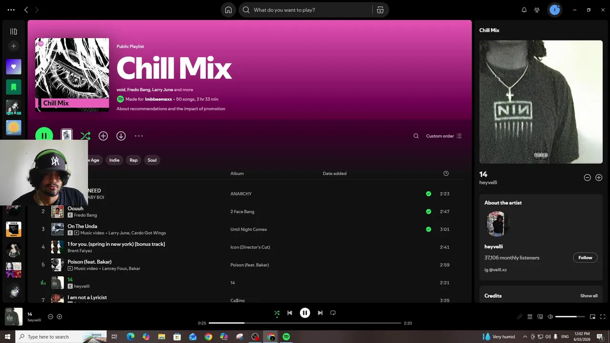Toggle shuffle in the bottom player bar
The width and height of the screenshot is (610, 343).
tap(277, 313)
